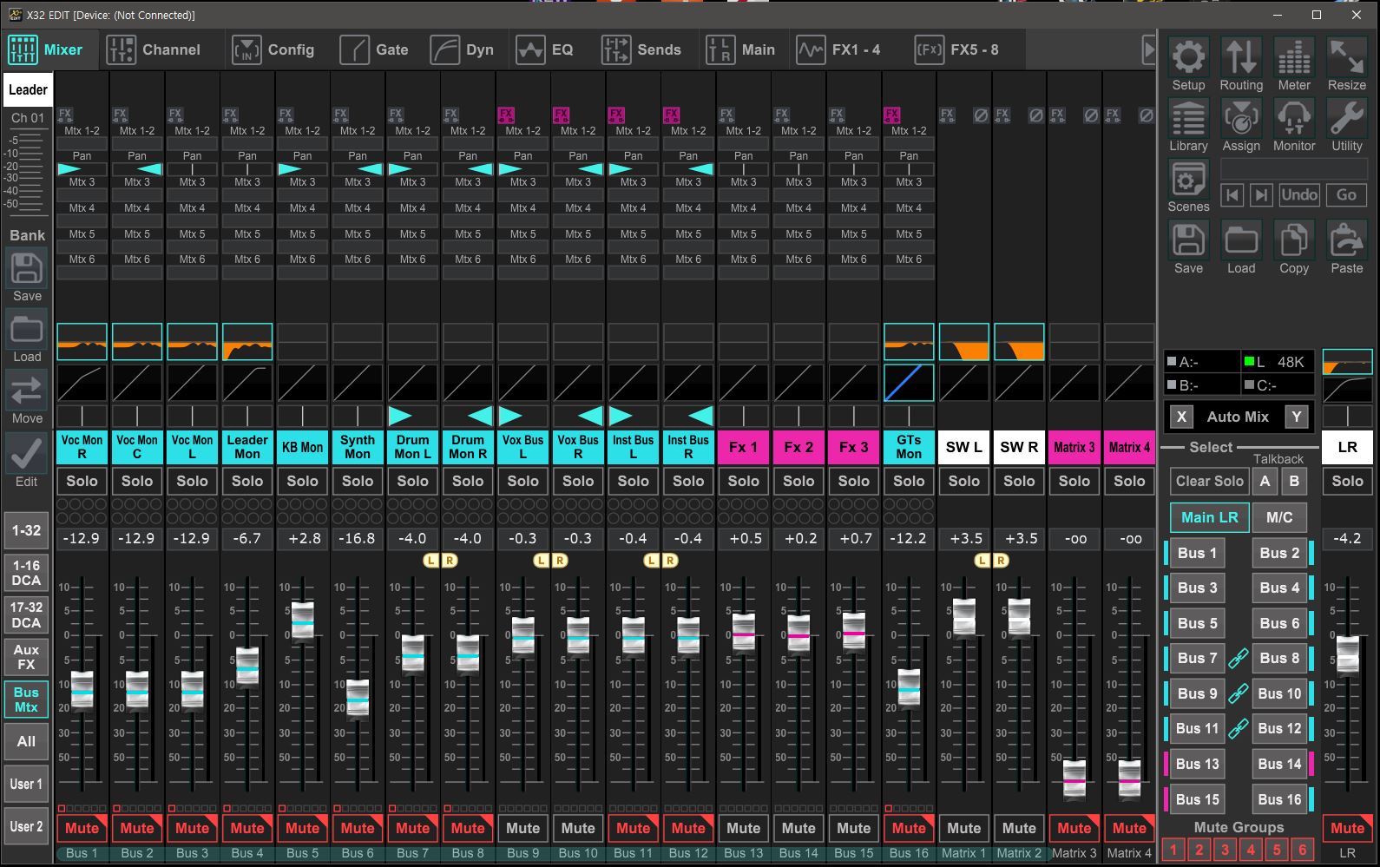Click the Edit checkmark icon

(x=27, y=452)
